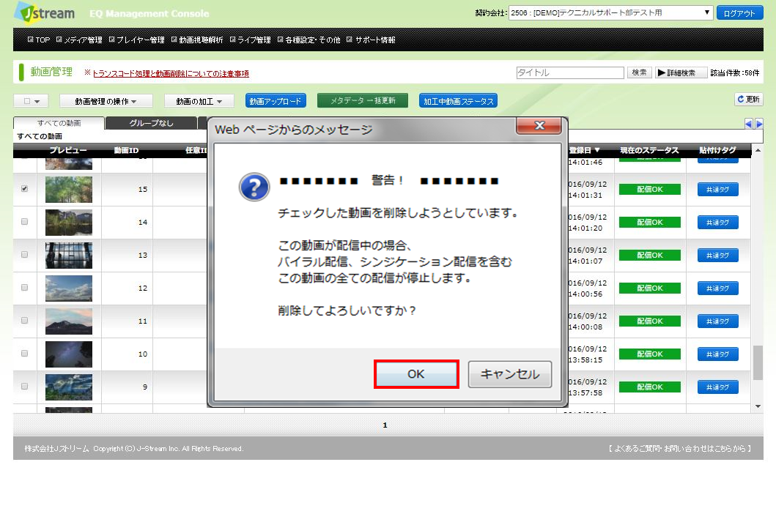Click キャンセル to cancel deletion
Image resolution: width=776 pixels, height=525 pixels.
tap(509, 374)
